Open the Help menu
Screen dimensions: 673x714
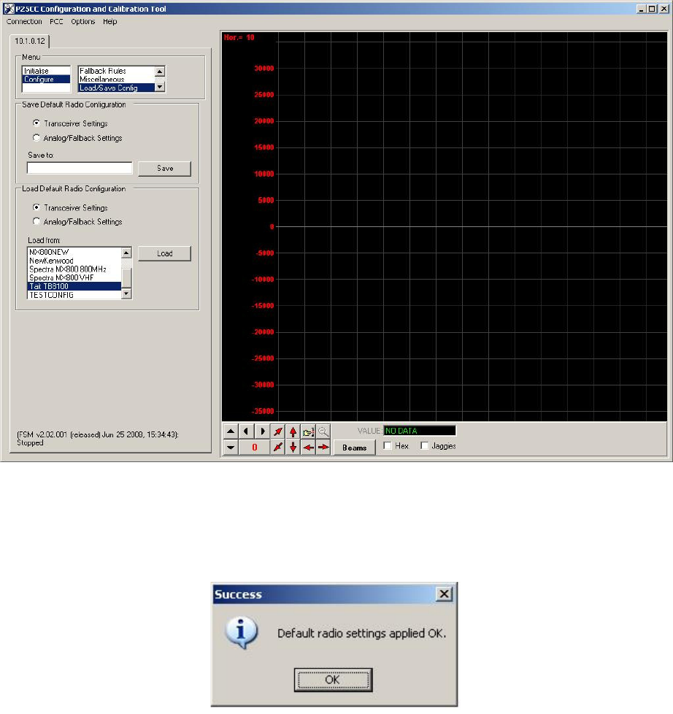point(109,21)
